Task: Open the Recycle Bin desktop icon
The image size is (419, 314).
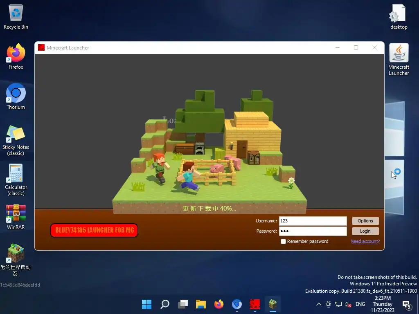Action: click(x=16, y=16)
